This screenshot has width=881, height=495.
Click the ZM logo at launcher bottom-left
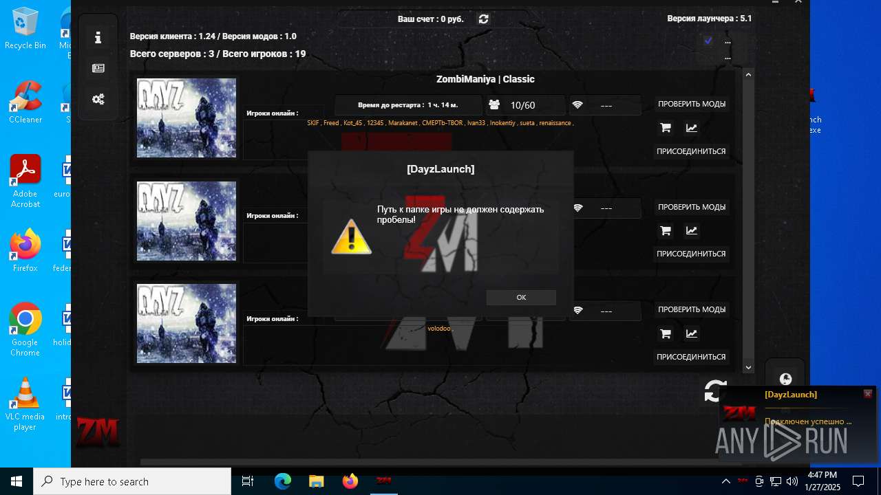97,432
